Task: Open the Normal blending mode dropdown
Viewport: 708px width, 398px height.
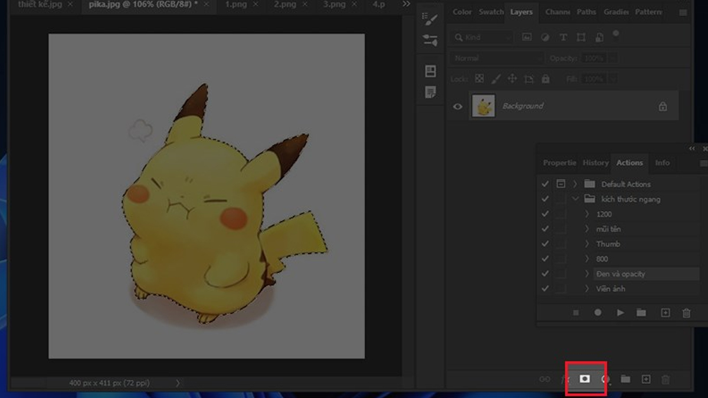Action: coord(497,58)
